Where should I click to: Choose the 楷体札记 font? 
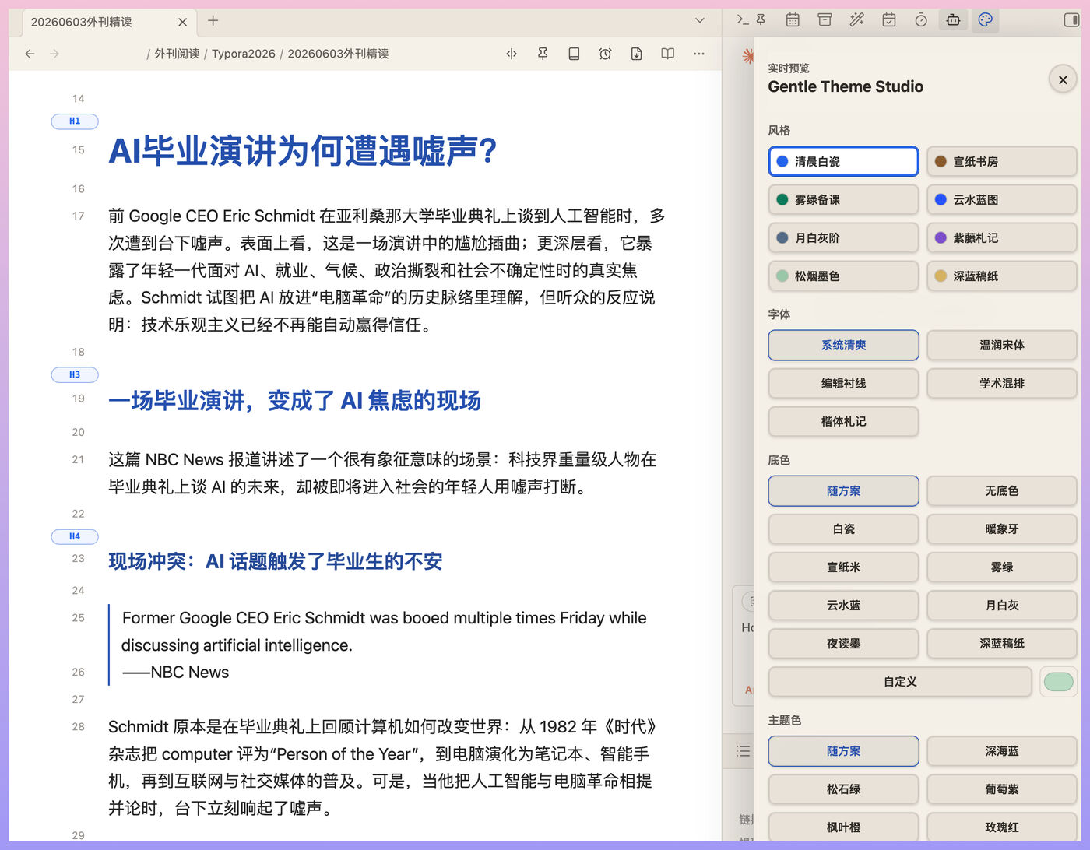click(x=844, y=422)
